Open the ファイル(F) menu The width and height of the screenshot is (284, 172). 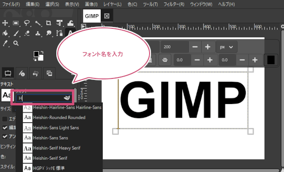[11, 4]
